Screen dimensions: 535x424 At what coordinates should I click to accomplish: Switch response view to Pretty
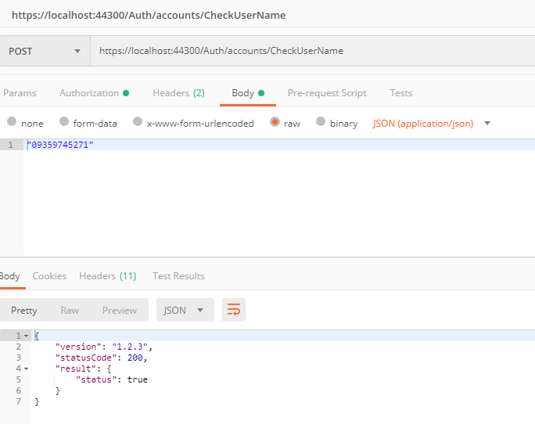tap(24, 311)
